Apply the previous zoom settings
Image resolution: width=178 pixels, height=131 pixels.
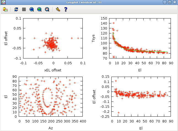[32, 9]
